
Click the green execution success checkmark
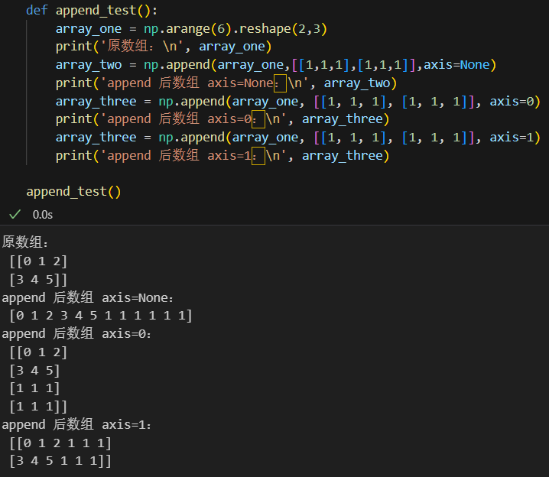pyautogui.click(x=15, y=214)
